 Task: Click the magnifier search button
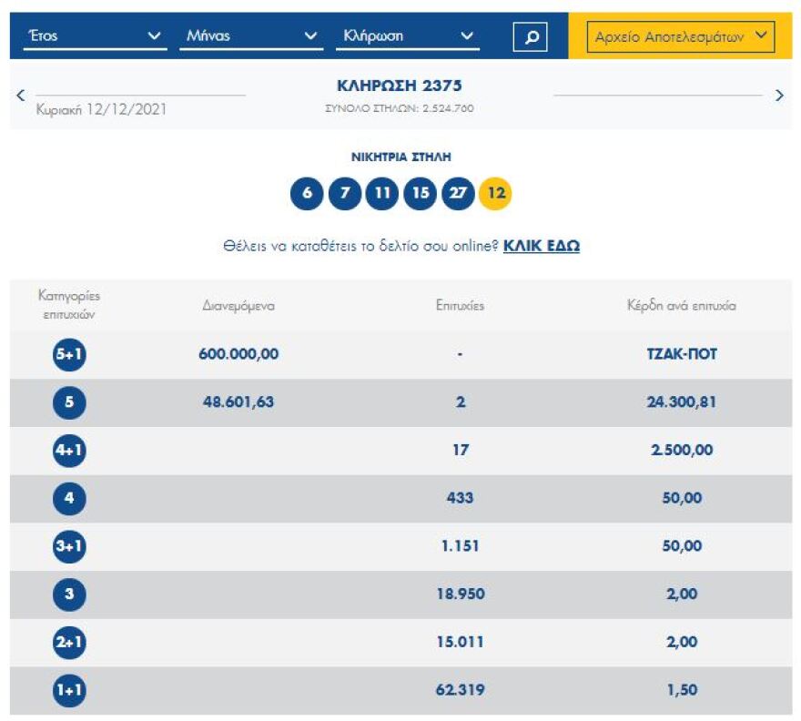[x=531, y=37]
